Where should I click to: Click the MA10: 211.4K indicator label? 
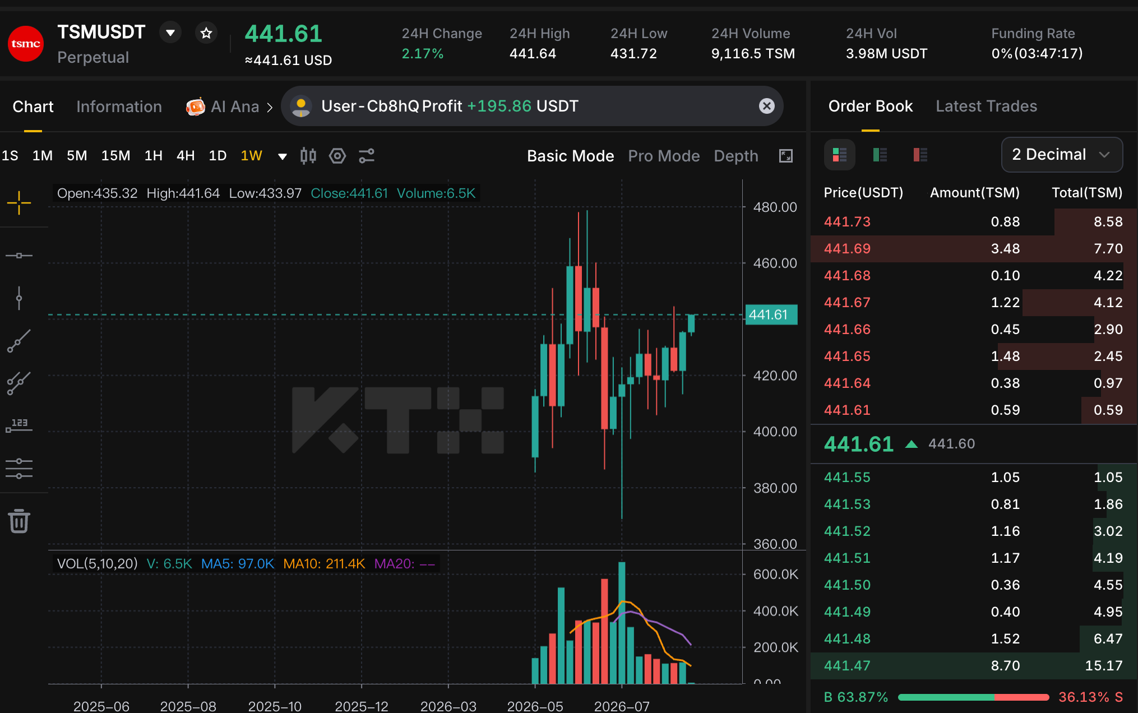coord(324,563)
